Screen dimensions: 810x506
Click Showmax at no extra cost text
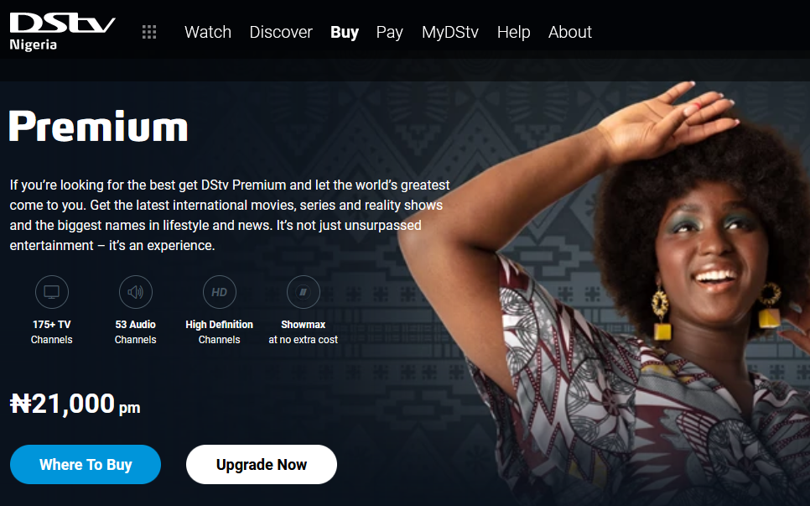(304, 331)
